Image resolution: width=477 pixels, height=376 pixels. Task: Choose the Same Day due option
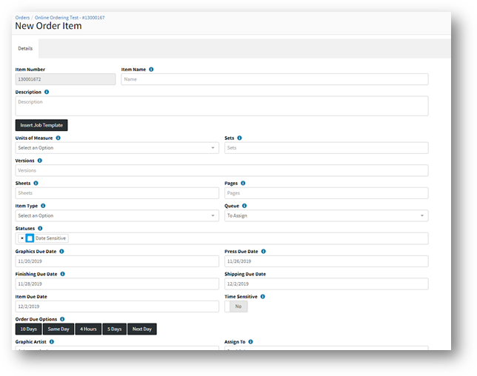pyautogui.click(x=59, y=329)
